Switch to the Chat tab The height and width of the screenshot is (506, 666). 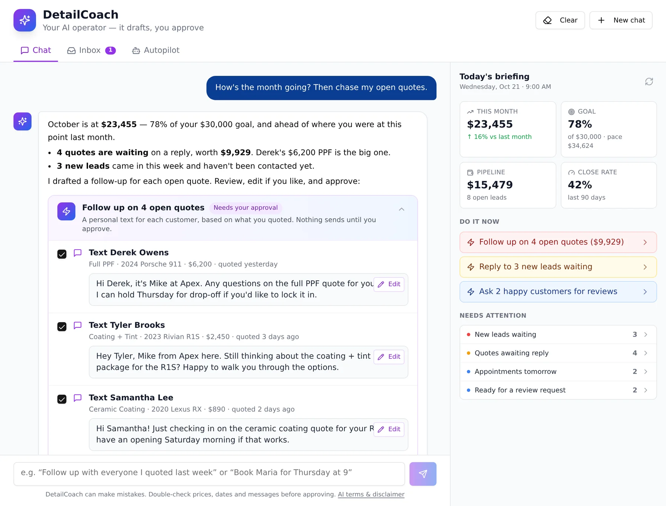36,50
